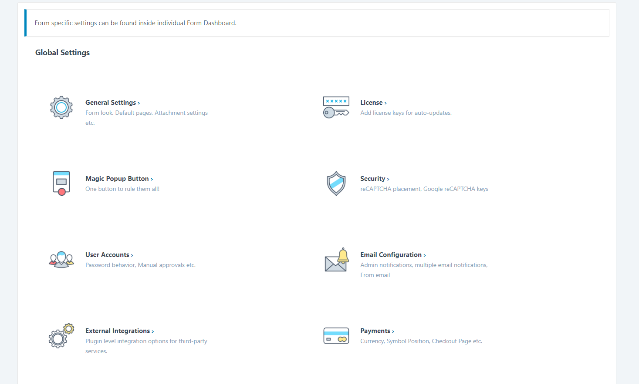The height and width of the screenshot is (384, 639).
Task: Open the License title link
Action: tap(371, 103)
